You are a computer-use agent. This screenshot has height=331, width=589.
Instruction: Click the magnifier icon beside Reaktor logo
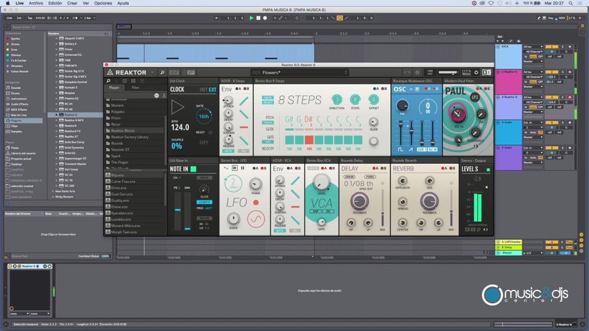pyautogui.click(x=162, y=72)
